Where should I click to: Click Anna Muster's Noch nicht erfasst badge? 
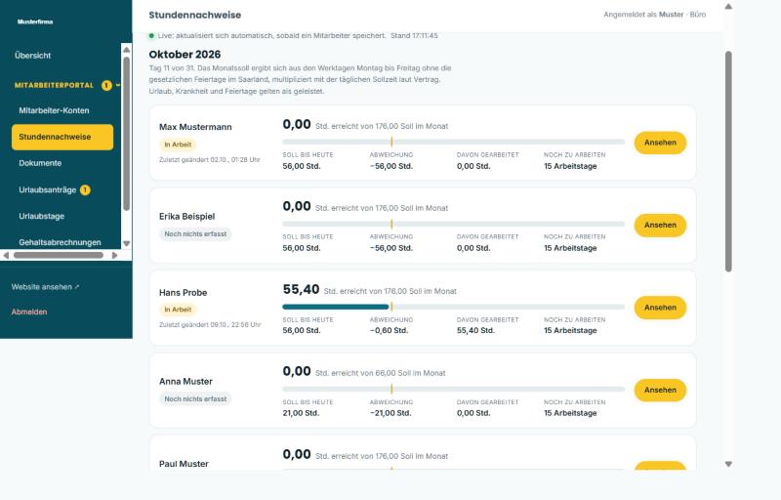pos(195,398)
